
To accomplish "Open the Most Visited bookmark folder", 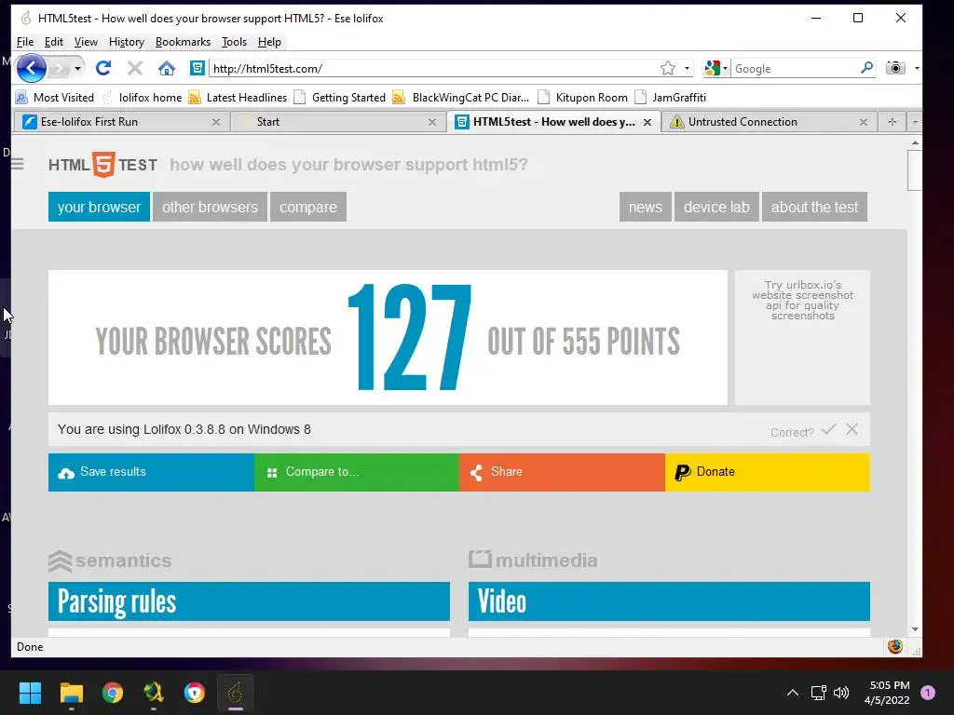I will point(55,97).
